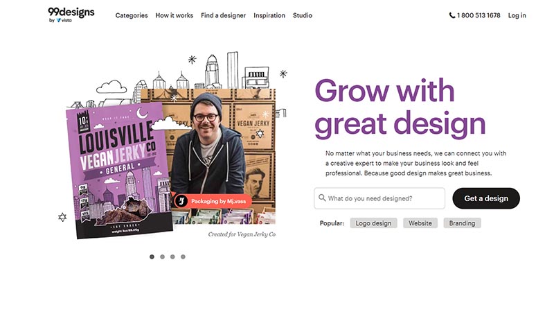This screenshot has width=554, height=312.
Task: Click the Get a design button
Action: click(486, 198)
